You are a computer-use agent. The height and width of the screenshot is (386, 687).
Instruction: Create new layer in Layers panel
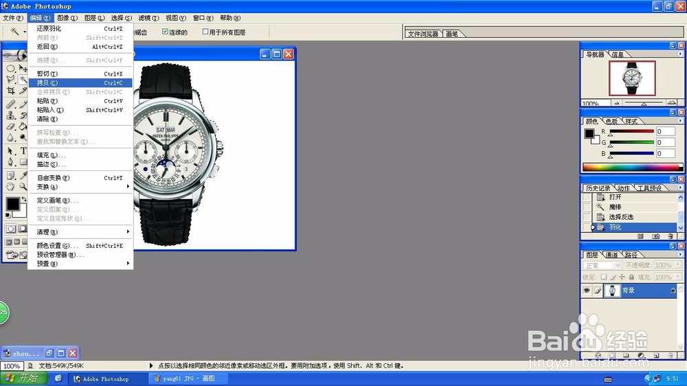(x=656, y=355)
